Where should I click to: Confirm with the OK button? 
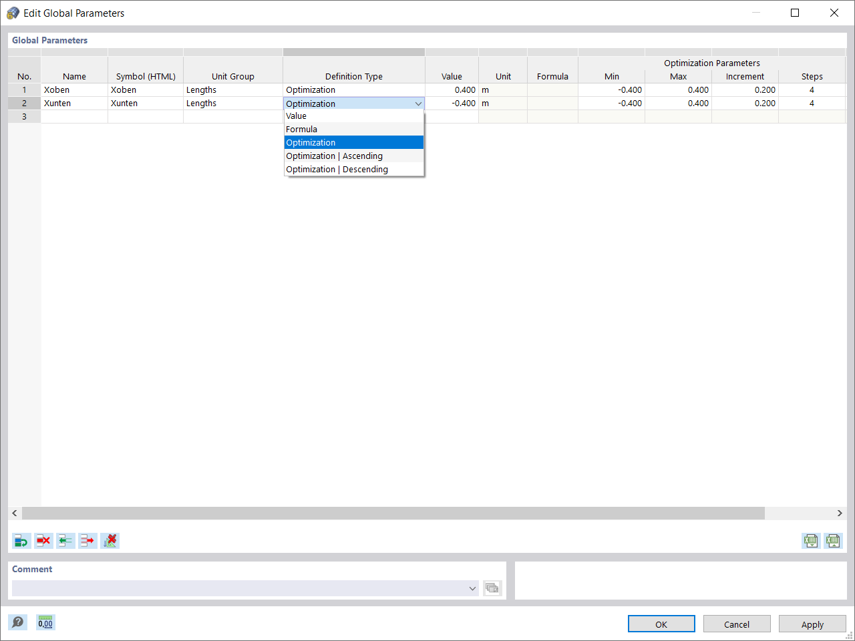coord(661,624)
